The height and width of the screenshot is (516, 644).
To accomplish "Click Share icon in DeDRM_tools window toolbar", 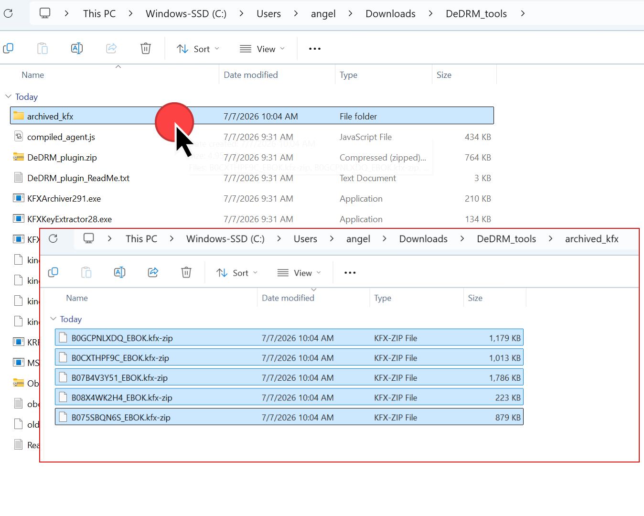I will [111, 48].
